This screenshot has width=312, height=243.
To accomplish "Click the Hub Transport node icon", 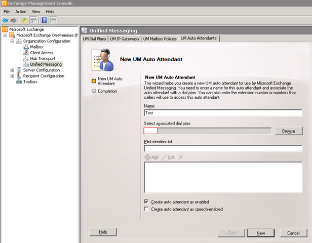I will (x=26, y=58).
